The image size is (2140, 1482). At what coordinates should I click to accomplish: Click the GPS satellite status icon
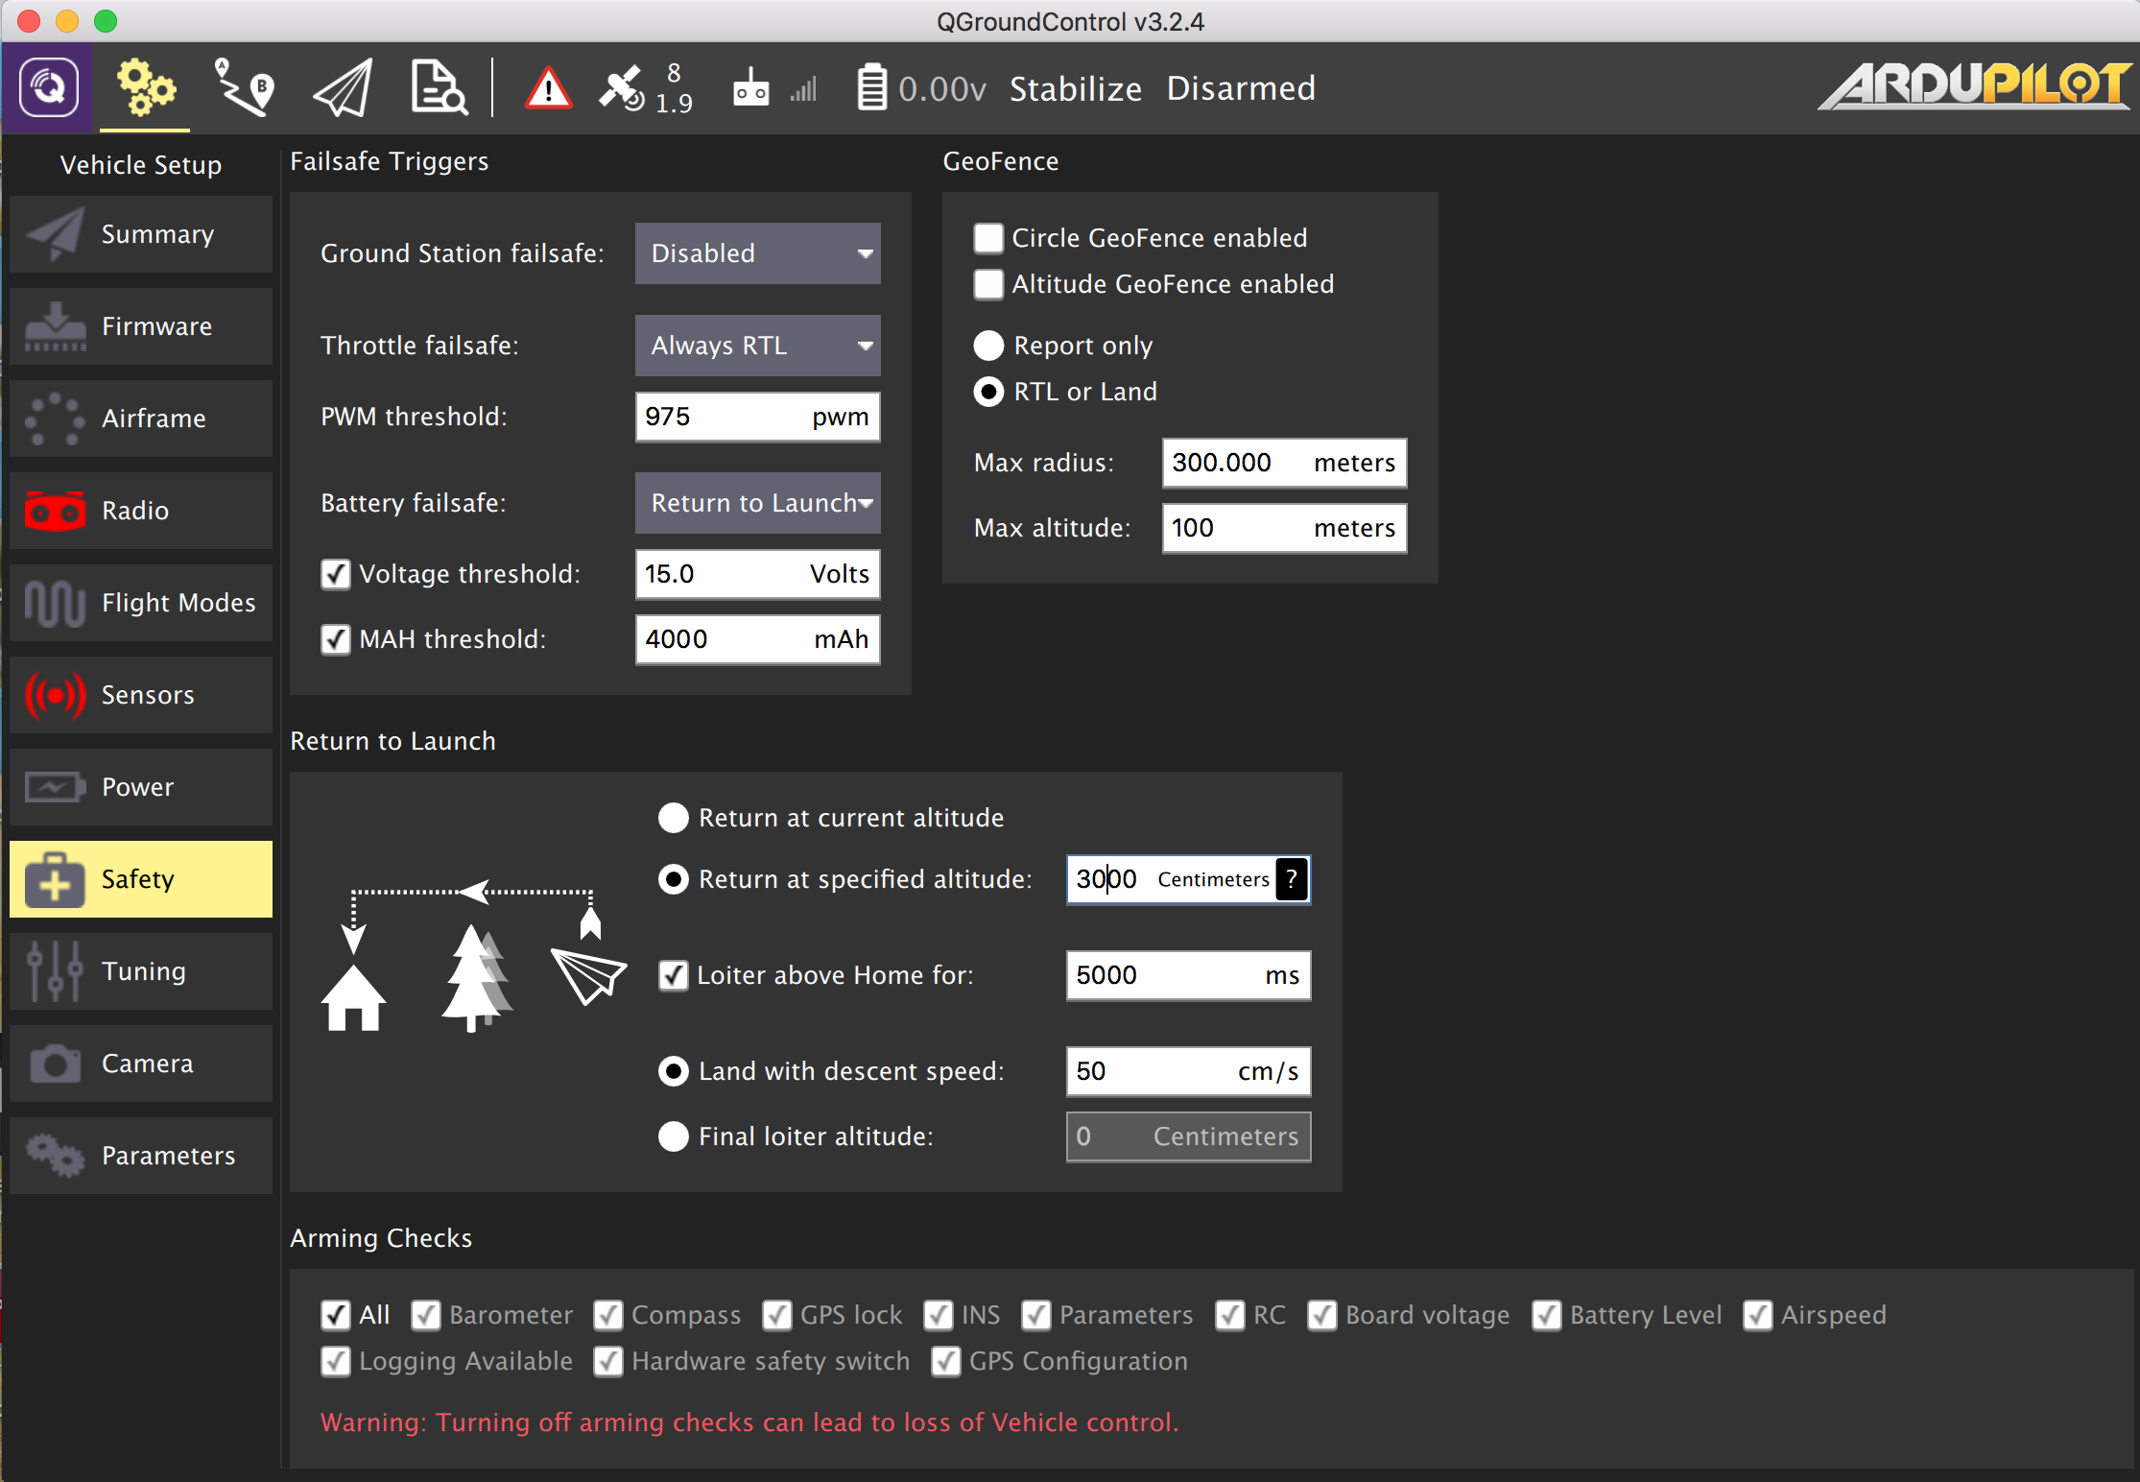pyautogui.click(x=623, y=88)
